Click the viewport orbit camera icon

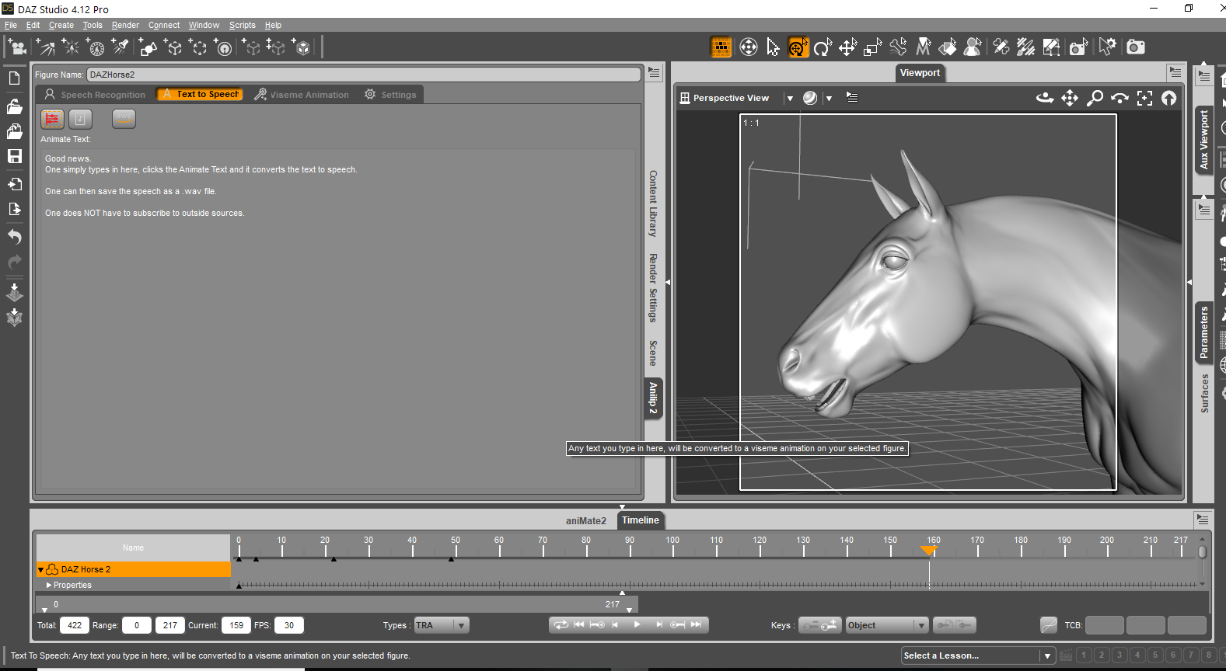(1045, 98)
